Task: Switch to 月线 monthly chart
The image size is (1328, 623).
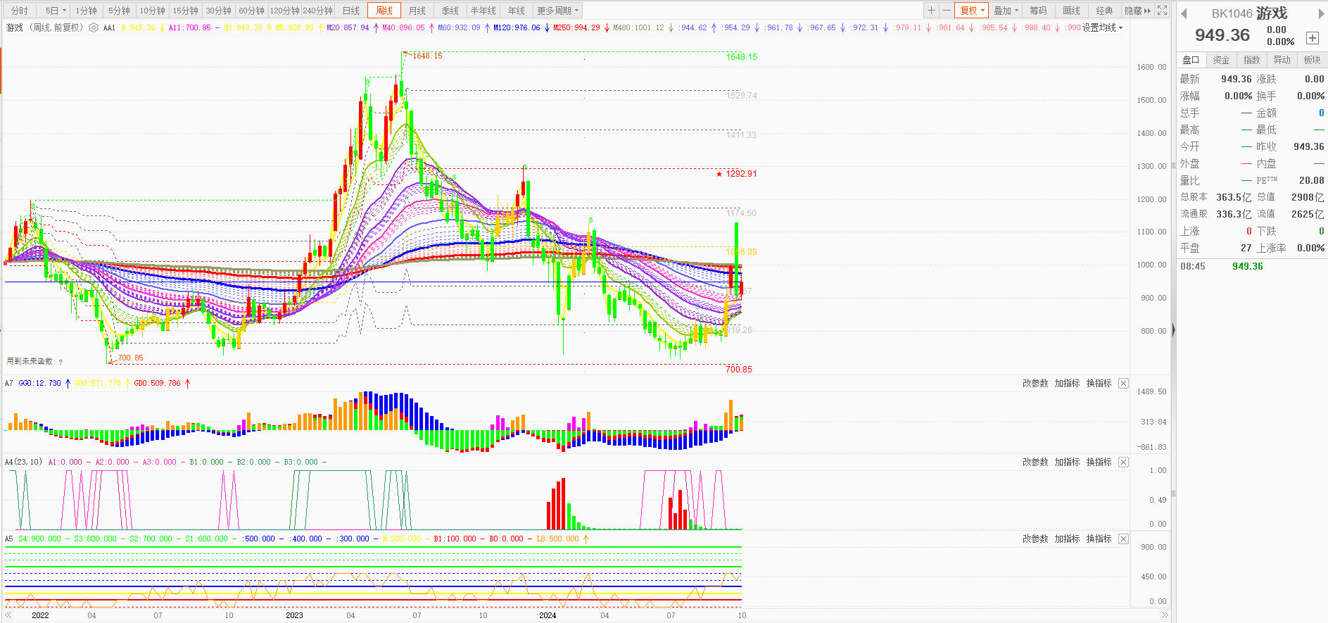Action: [x=417, y=11]
